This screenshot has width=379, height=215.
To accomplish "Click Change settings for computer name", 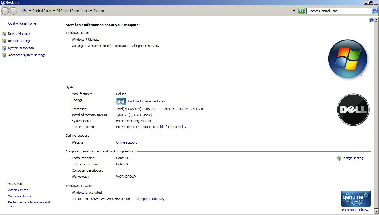I will tap(353, 158).
